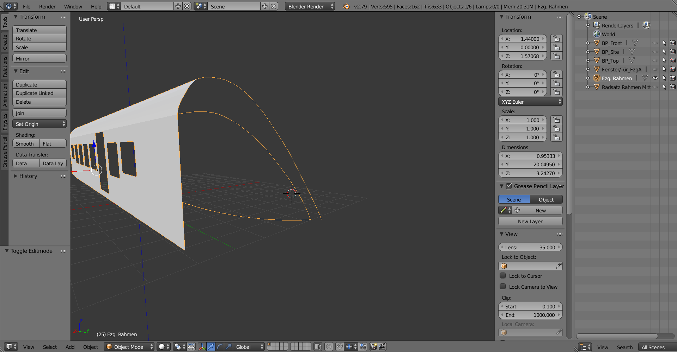The height and width of the screenshot is (352, 677).
Task: Open the Object Mode dropdown
Action: pos(129,347)
